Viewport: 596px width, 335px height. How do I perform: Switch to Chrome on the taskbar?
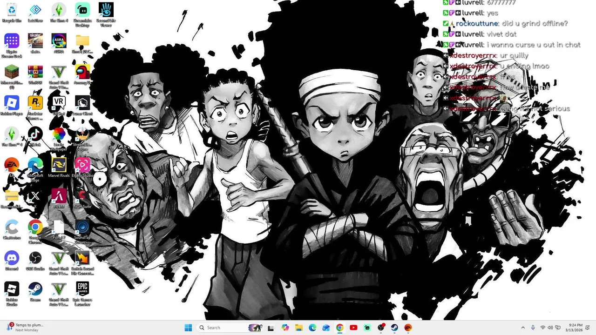click(340, 328)
